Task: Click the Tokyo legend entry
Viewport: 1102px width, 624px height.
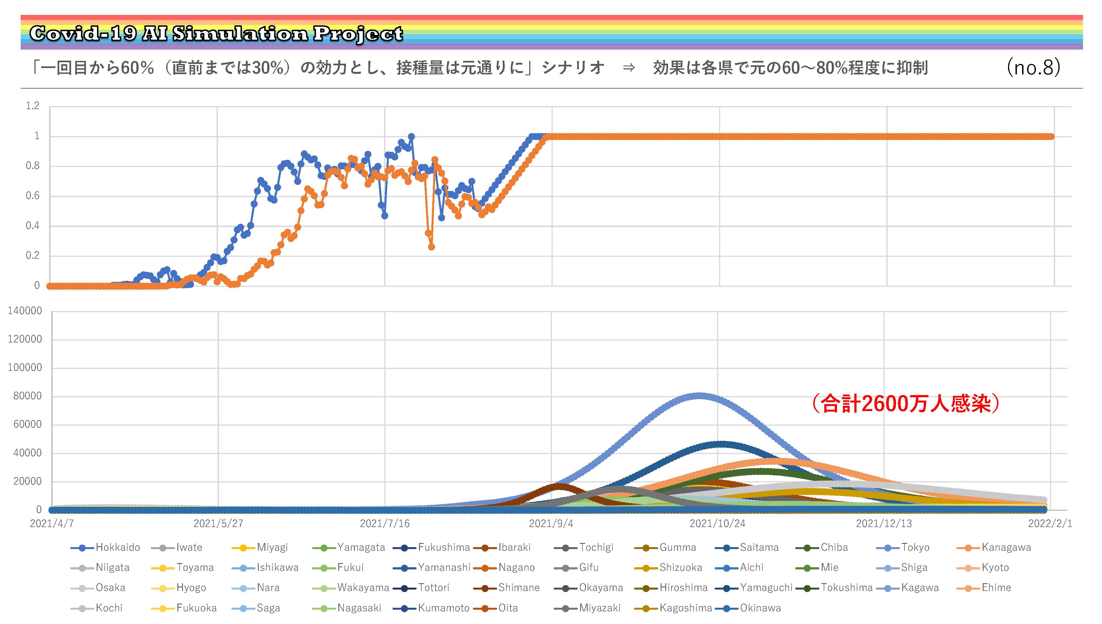Action: click(903, 547)
